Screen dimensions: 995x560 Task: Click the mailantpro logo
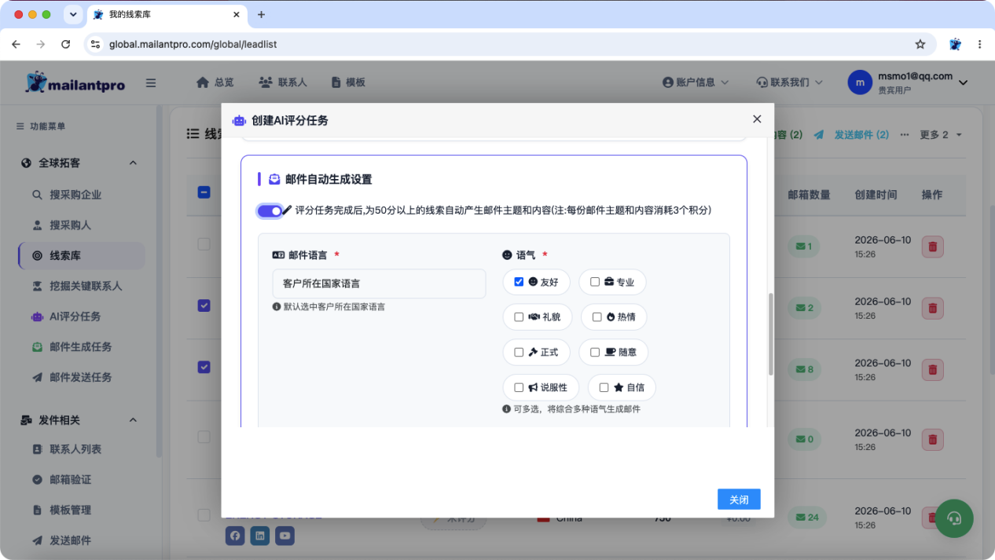click(75, 82)
